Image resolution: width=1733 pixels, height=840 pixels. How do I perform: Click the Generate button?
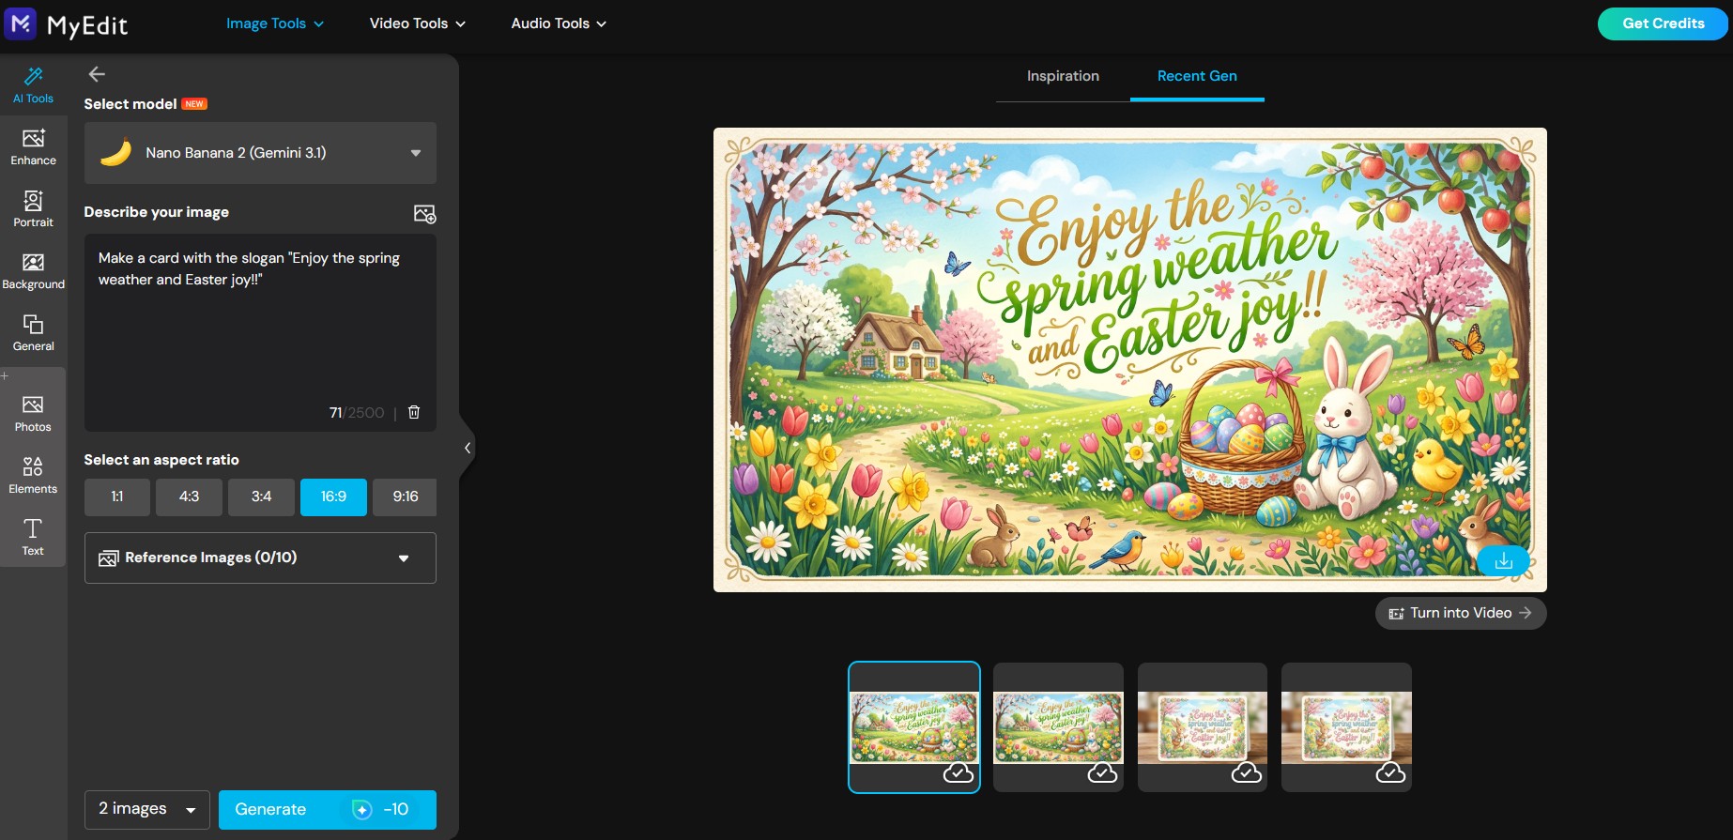tap(328, 809)
